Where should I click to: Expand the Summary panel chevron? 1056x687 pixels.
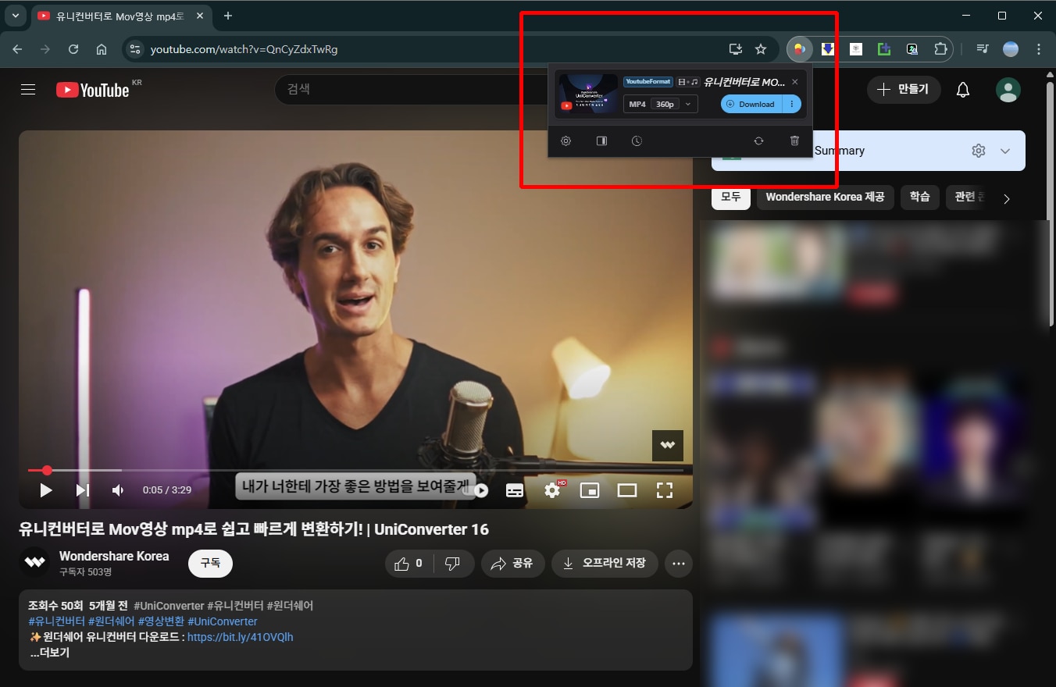1005,151
